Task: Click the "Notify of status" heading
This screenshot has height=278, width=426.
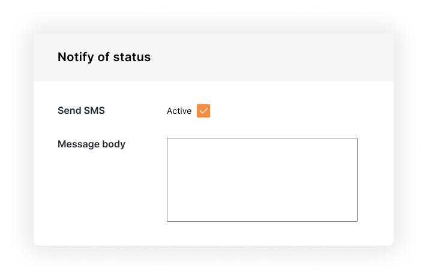Action: pyautogui.click(x=104, y=58)
